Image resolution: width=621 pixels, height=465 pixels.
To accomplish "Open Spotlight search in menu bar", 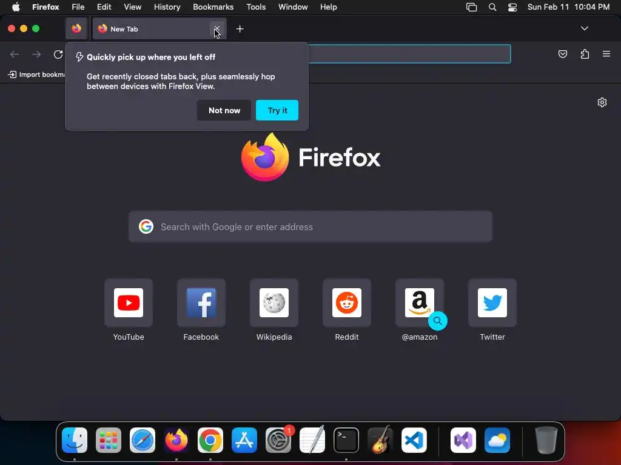I will pos(492,7).
